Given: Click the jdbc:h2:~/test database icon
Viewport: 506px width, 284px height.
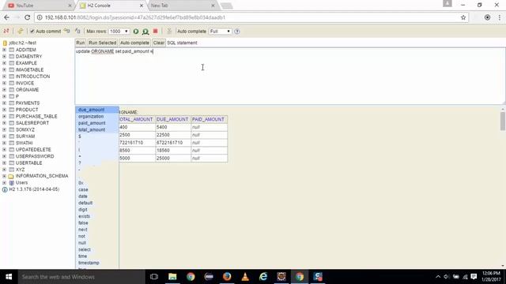Looking at the screenshot, I should tap(5, 43).
